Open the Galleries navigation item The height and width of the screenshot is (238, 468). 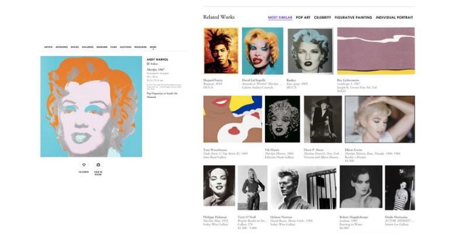click(x=88, y=47)
